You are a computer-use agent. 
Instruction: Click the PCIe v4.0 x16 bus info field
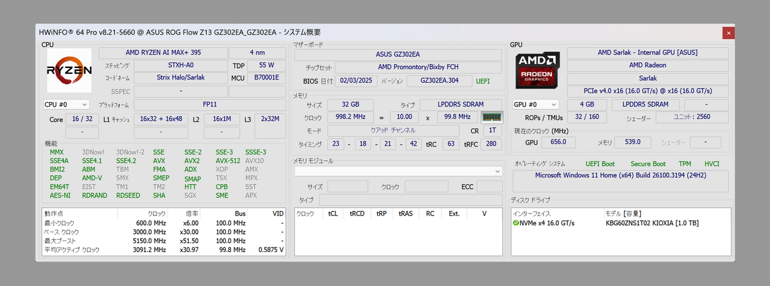coord(647,90)
